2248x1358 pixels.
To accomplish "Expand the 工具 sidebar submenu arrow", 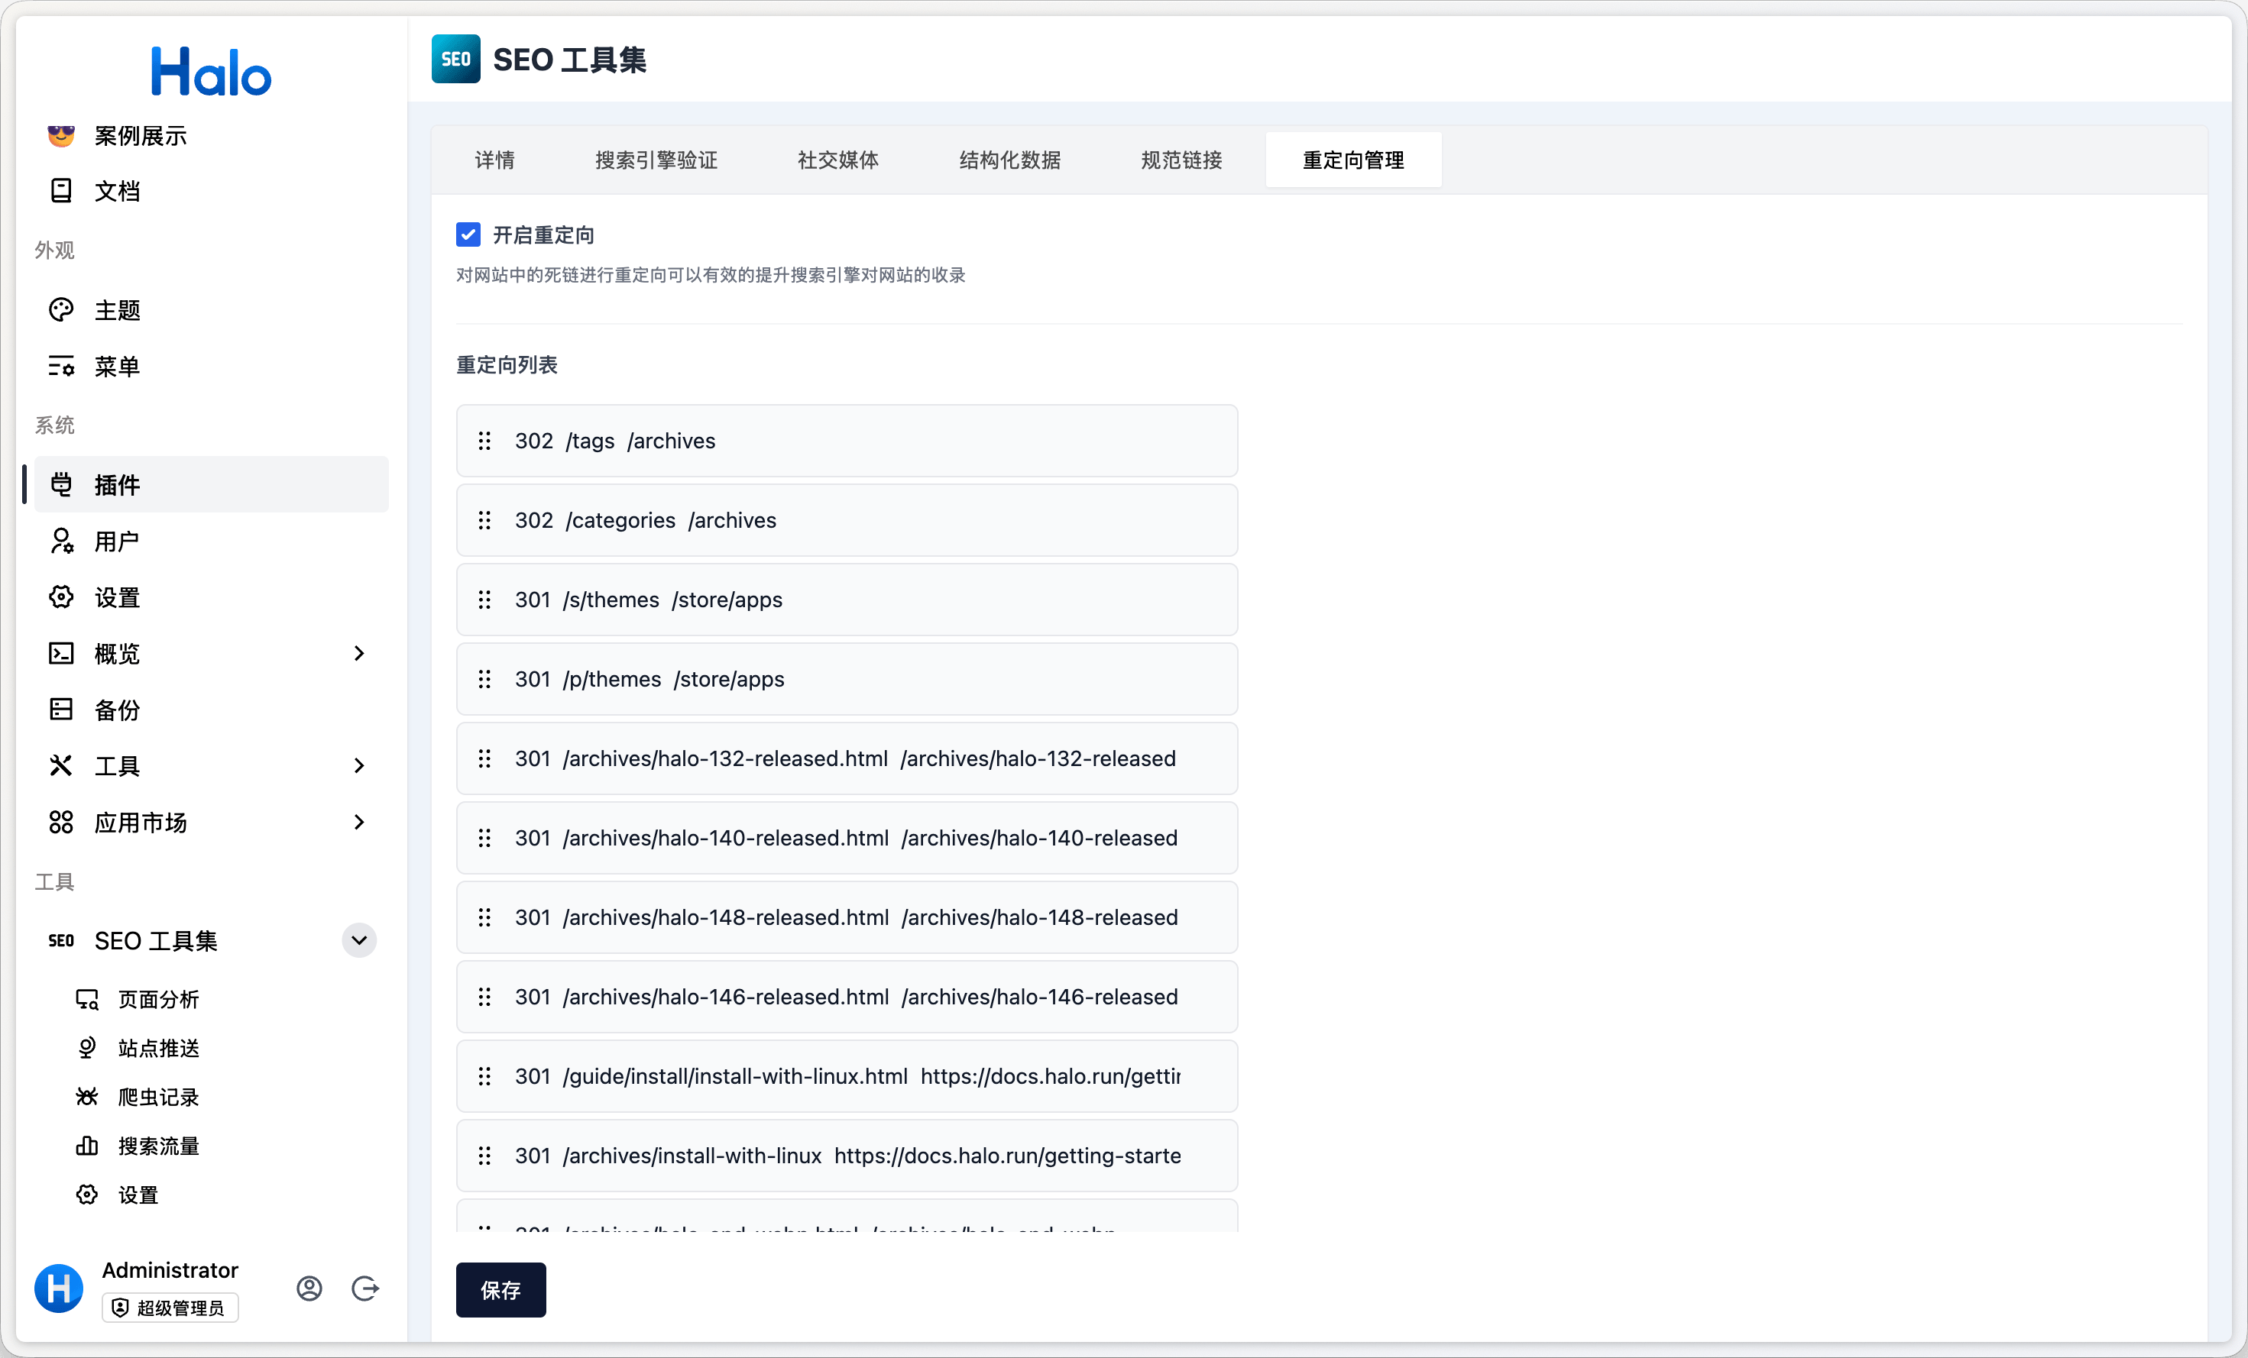I will click(358, 765).
